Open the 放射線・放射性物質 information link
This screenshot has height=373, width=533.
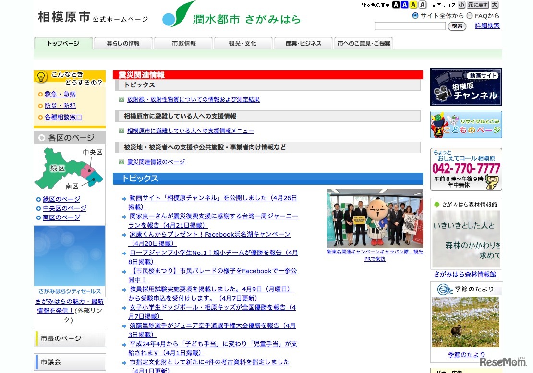coord(192,99)
